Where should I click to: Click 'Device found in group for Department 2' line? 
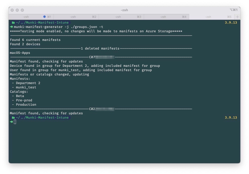click(x=85, y=66)
